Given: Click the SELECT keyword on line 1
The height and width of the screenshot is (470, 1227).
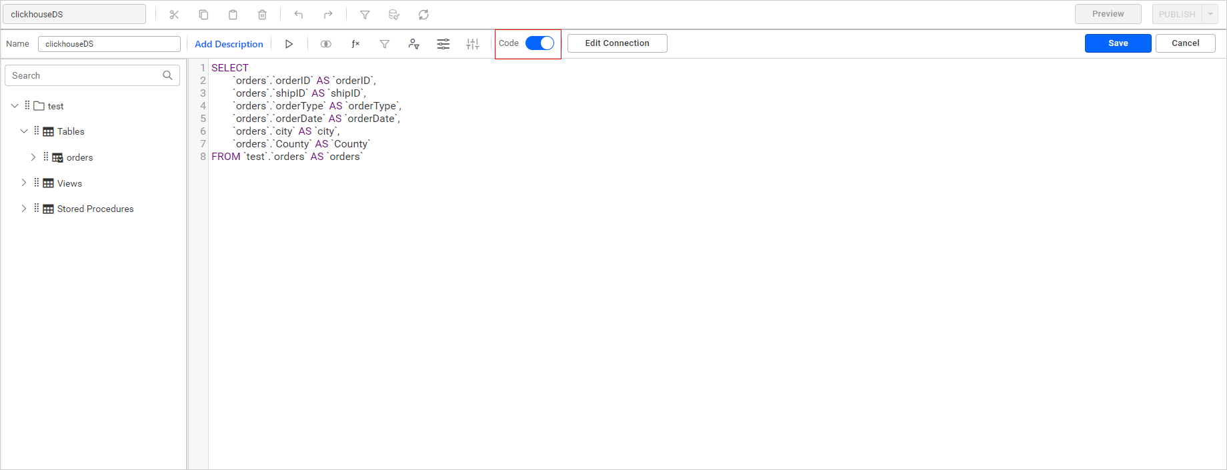Looking at the screenshot, I should pos(230,68).
